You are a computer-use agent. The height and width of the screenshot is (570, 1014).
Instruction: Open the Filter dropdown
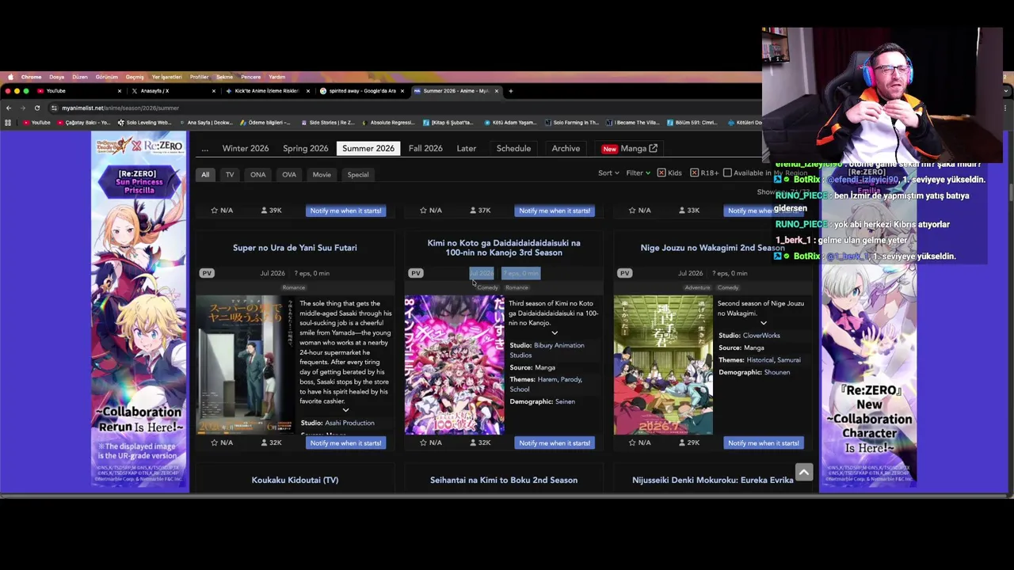pos(638,173)
